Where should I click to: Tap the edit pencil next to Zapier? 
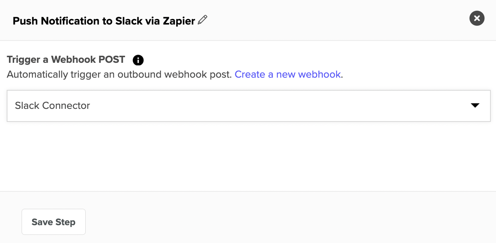coord(203,20)
